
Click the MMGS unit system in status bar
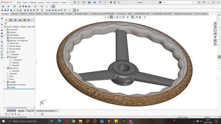coord(207,117)
